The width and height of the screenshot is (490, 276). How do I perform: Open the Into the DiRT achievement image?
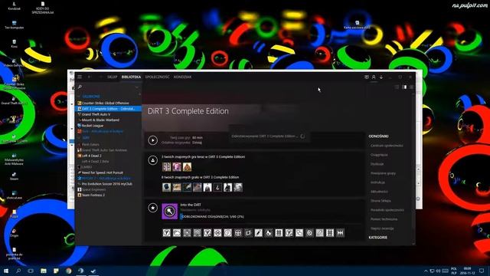(x=170, y=212)
